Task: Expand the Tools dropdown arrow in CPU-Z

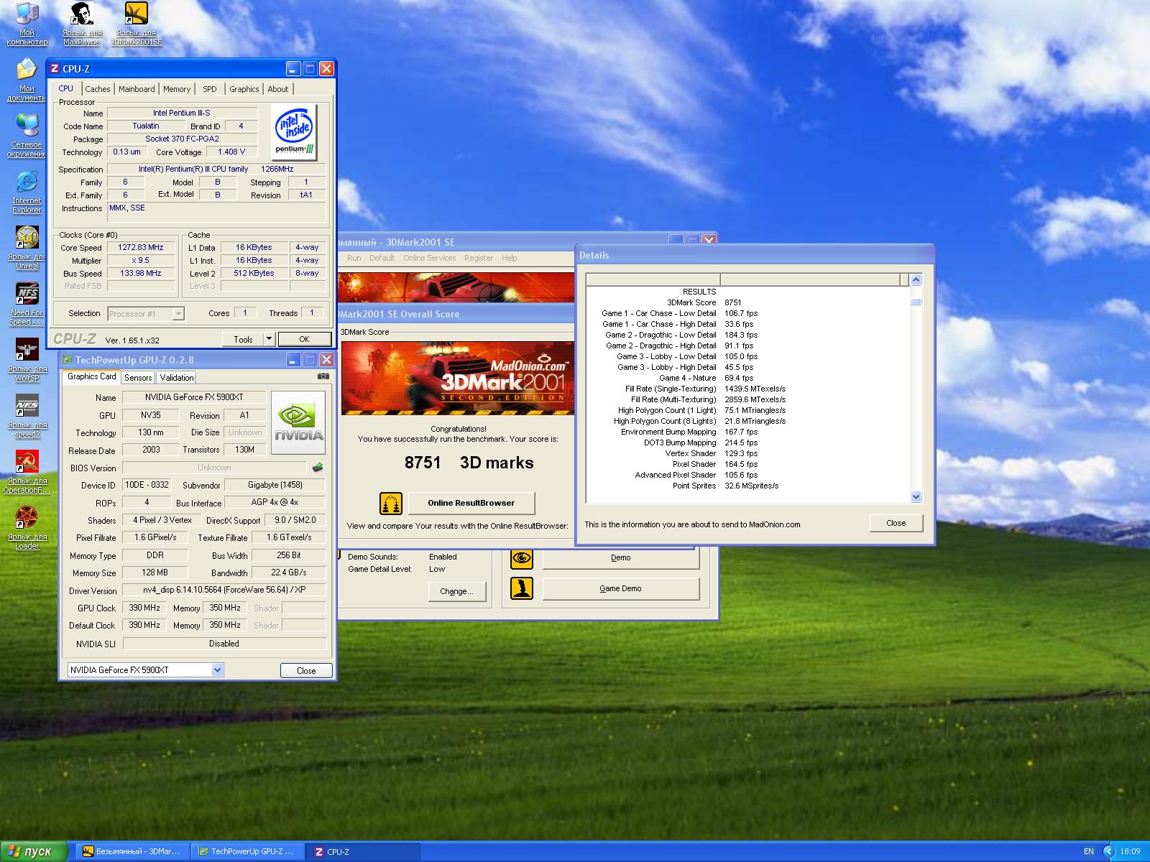Action: click(269, 339)
